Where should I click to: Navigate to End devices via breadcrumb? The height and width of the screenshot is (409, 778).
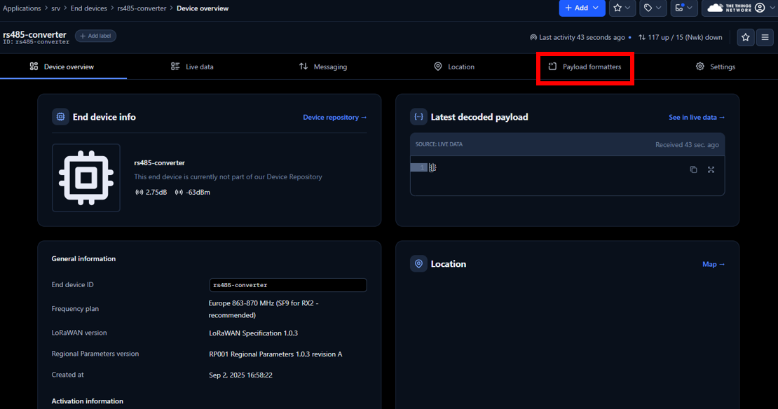point(88,8)
